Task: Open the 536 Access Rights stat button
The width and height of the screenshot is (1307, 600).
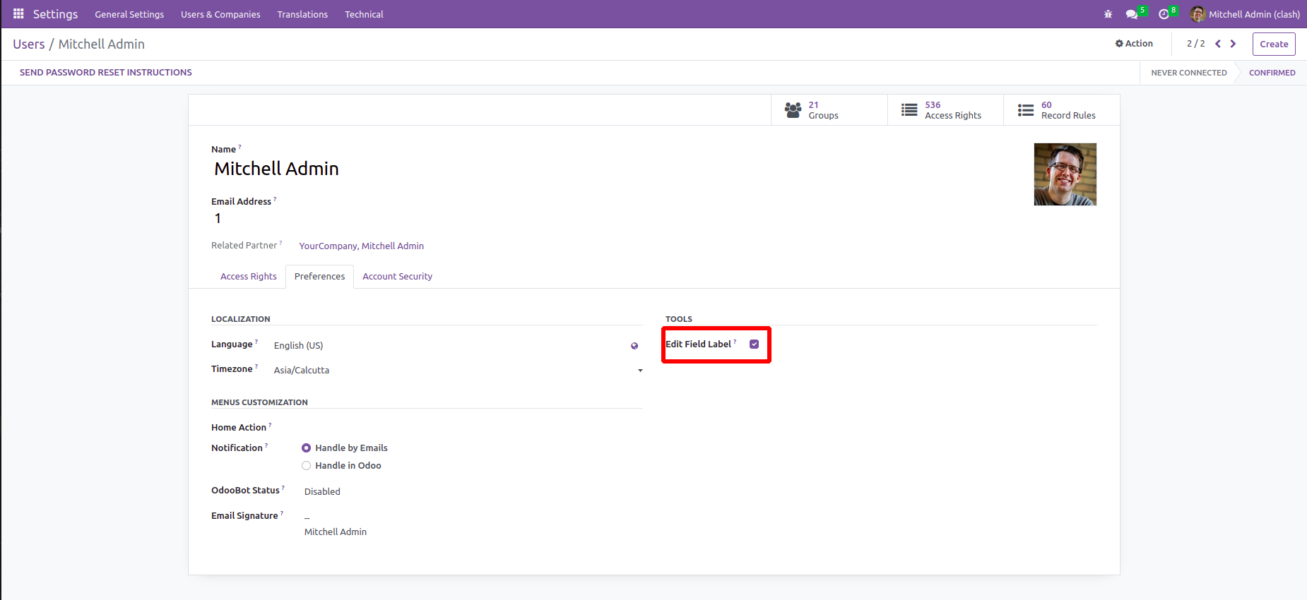Action: (x=945, y=110)
